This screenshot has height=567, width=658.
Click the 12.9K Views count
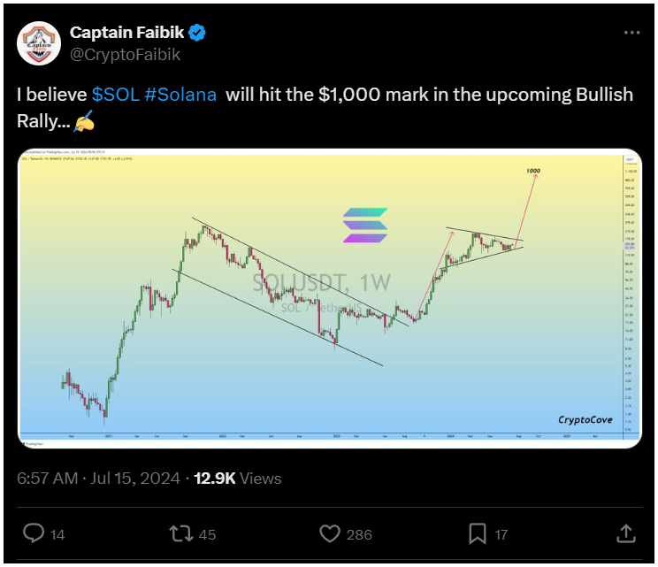click(238, 479)
